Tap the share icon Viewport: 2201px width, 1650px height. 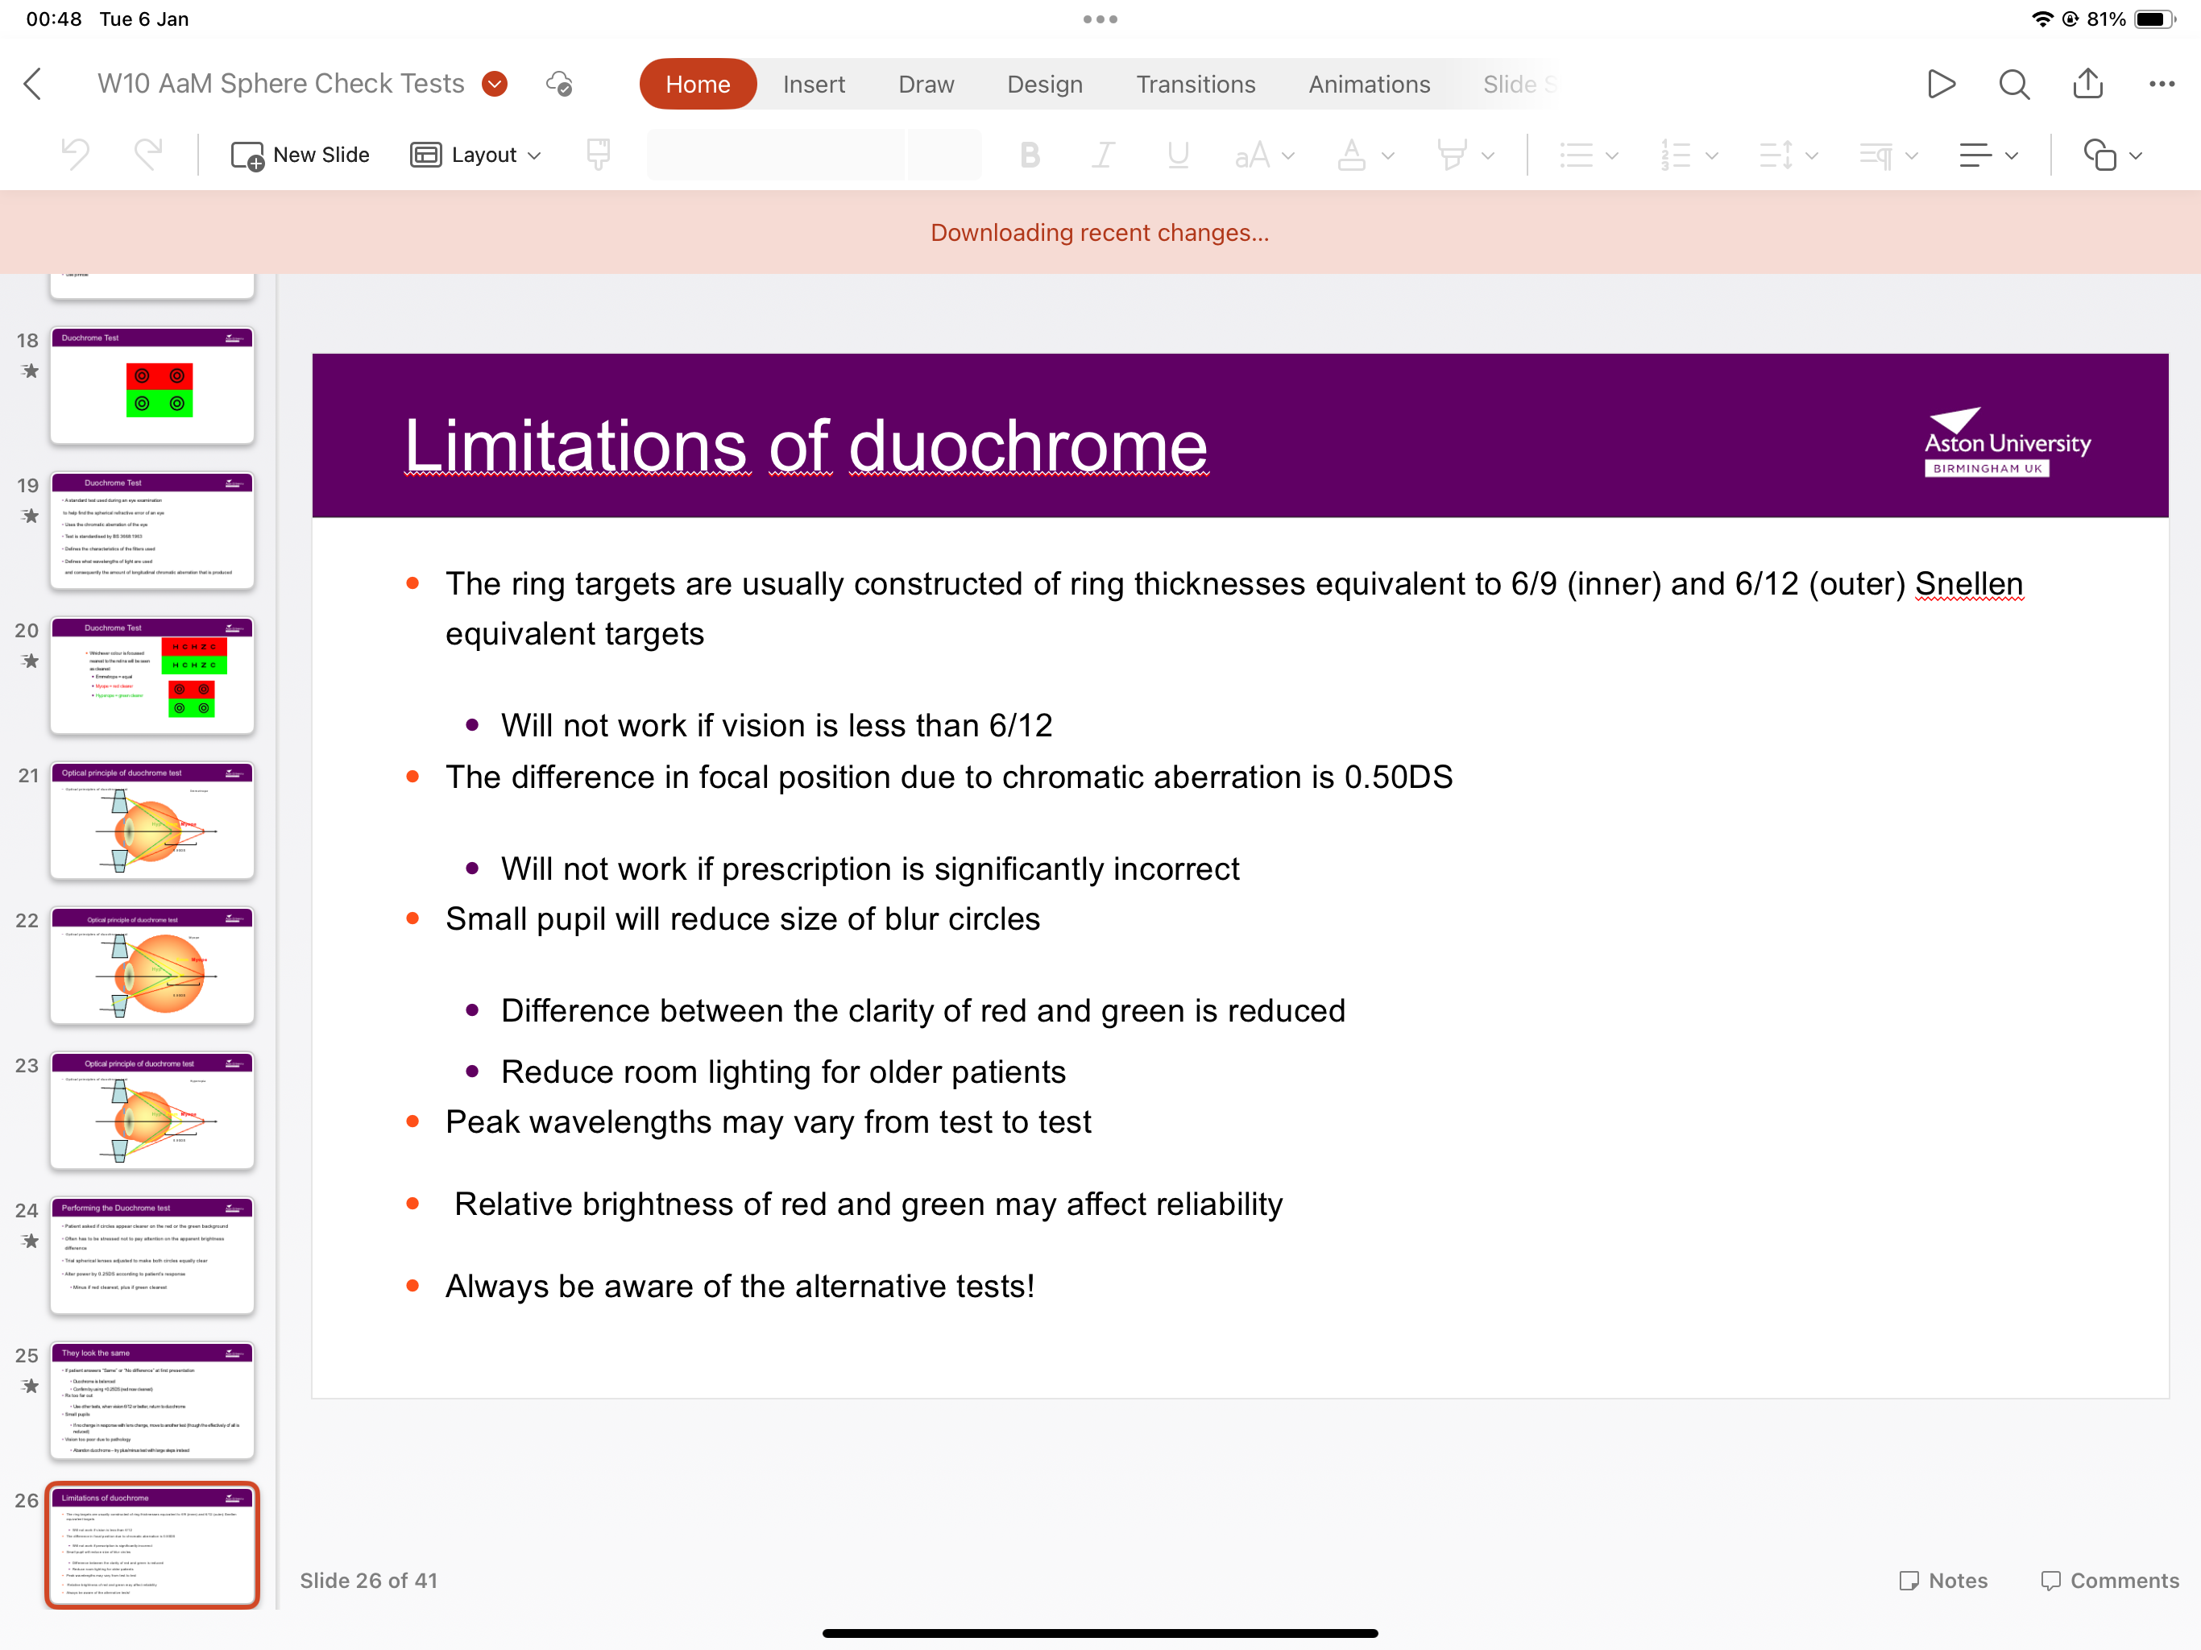click(x=2087, y=84)
